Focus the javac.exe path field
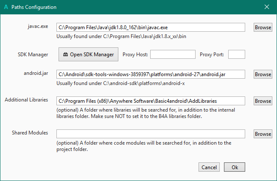Screen dimensions: 277x181 (x=151, y=27)
